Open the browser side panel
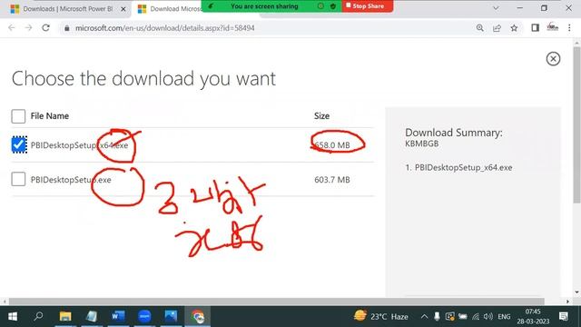Screen dimensions: 581x327 point(535,27)
